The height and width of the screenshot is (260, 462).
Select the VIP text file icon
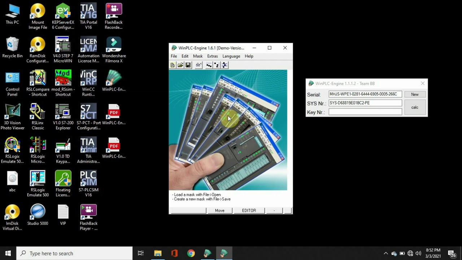coord(63,215)
